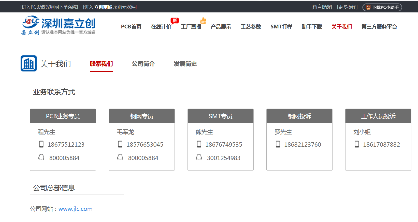Click phone number 18682123760
The image size is (418, 222).
click(302, 144)
